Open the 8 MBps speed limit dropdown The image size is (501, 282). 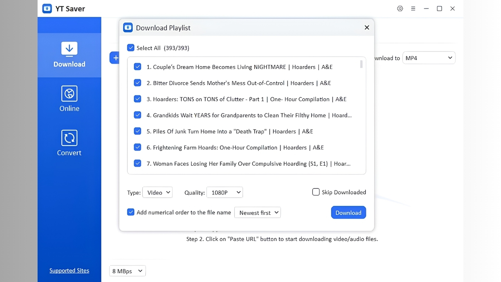(127, 271)
